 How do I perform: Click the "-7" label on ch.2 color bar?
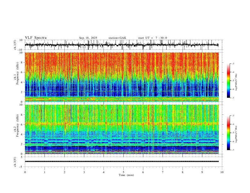233,150
